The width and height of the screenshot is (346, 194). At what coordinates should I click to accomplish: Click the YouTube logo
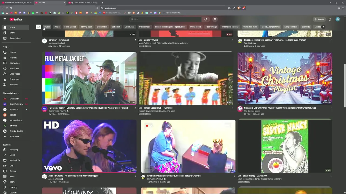[16, 19]
